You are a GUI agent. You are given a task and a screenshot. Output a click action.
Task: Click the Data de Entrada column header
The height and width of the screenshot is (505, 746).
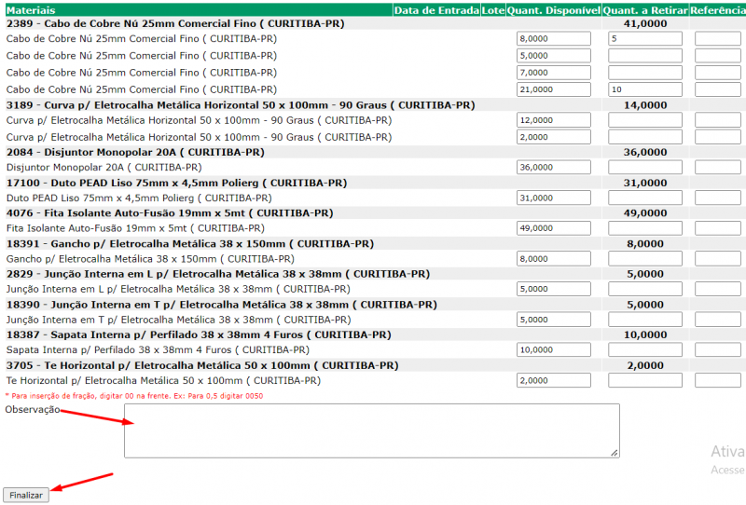[x=435, y=10]
